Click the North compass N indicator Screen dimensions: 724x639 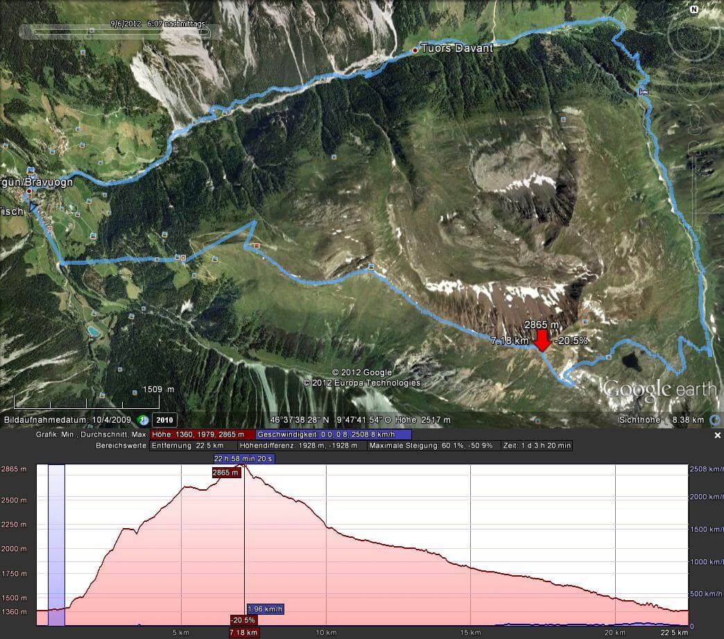(x=694, y=10)
